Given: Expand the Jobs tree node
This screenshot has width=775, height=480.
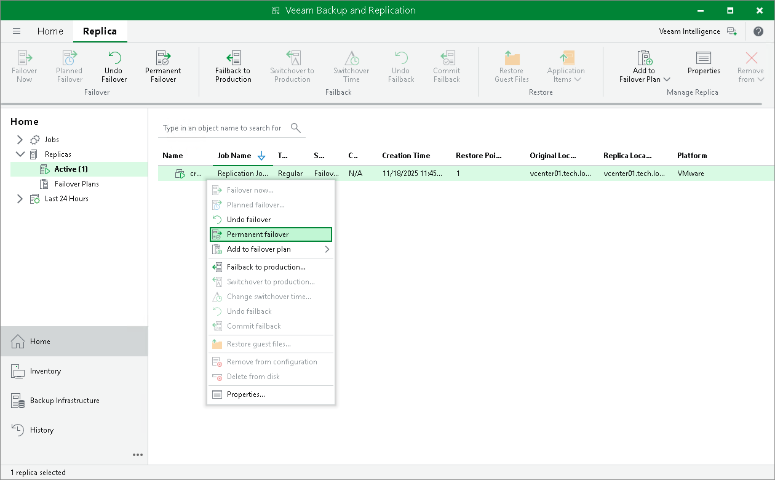Looking at the screenshot, I should point(20,140).
